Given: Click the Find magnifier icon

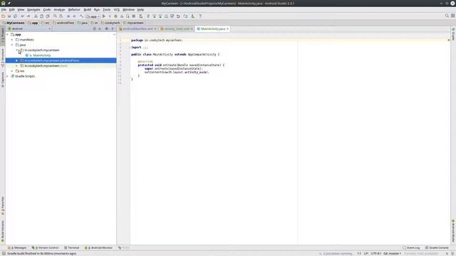Looking at the screenshot, I should click(55, 16).
